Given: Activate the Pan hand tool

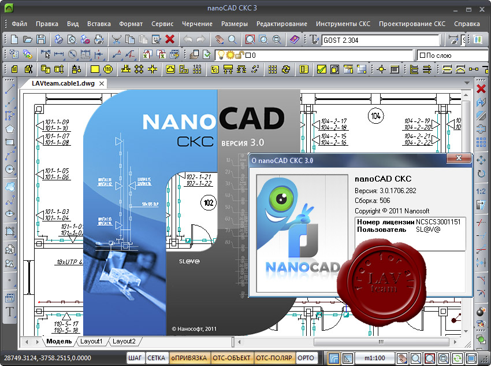Looking at the screenshot, I should (219, 39).
